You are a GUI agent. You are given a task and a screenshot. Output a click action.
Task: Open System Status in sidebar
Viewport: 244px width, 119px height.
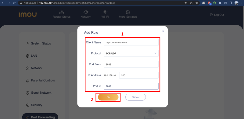click(38, 43)
